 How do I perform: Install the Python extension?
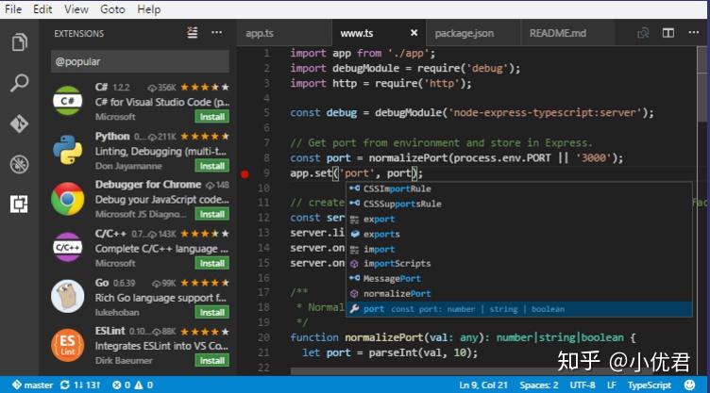[211, 166]
